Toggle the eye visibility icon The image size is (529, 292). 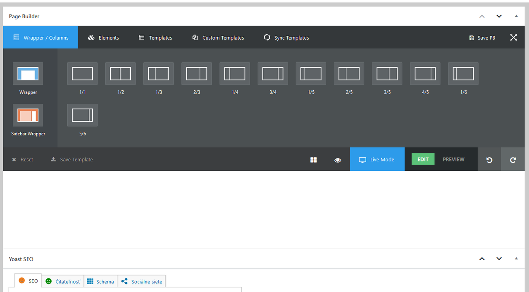[338, 160]
